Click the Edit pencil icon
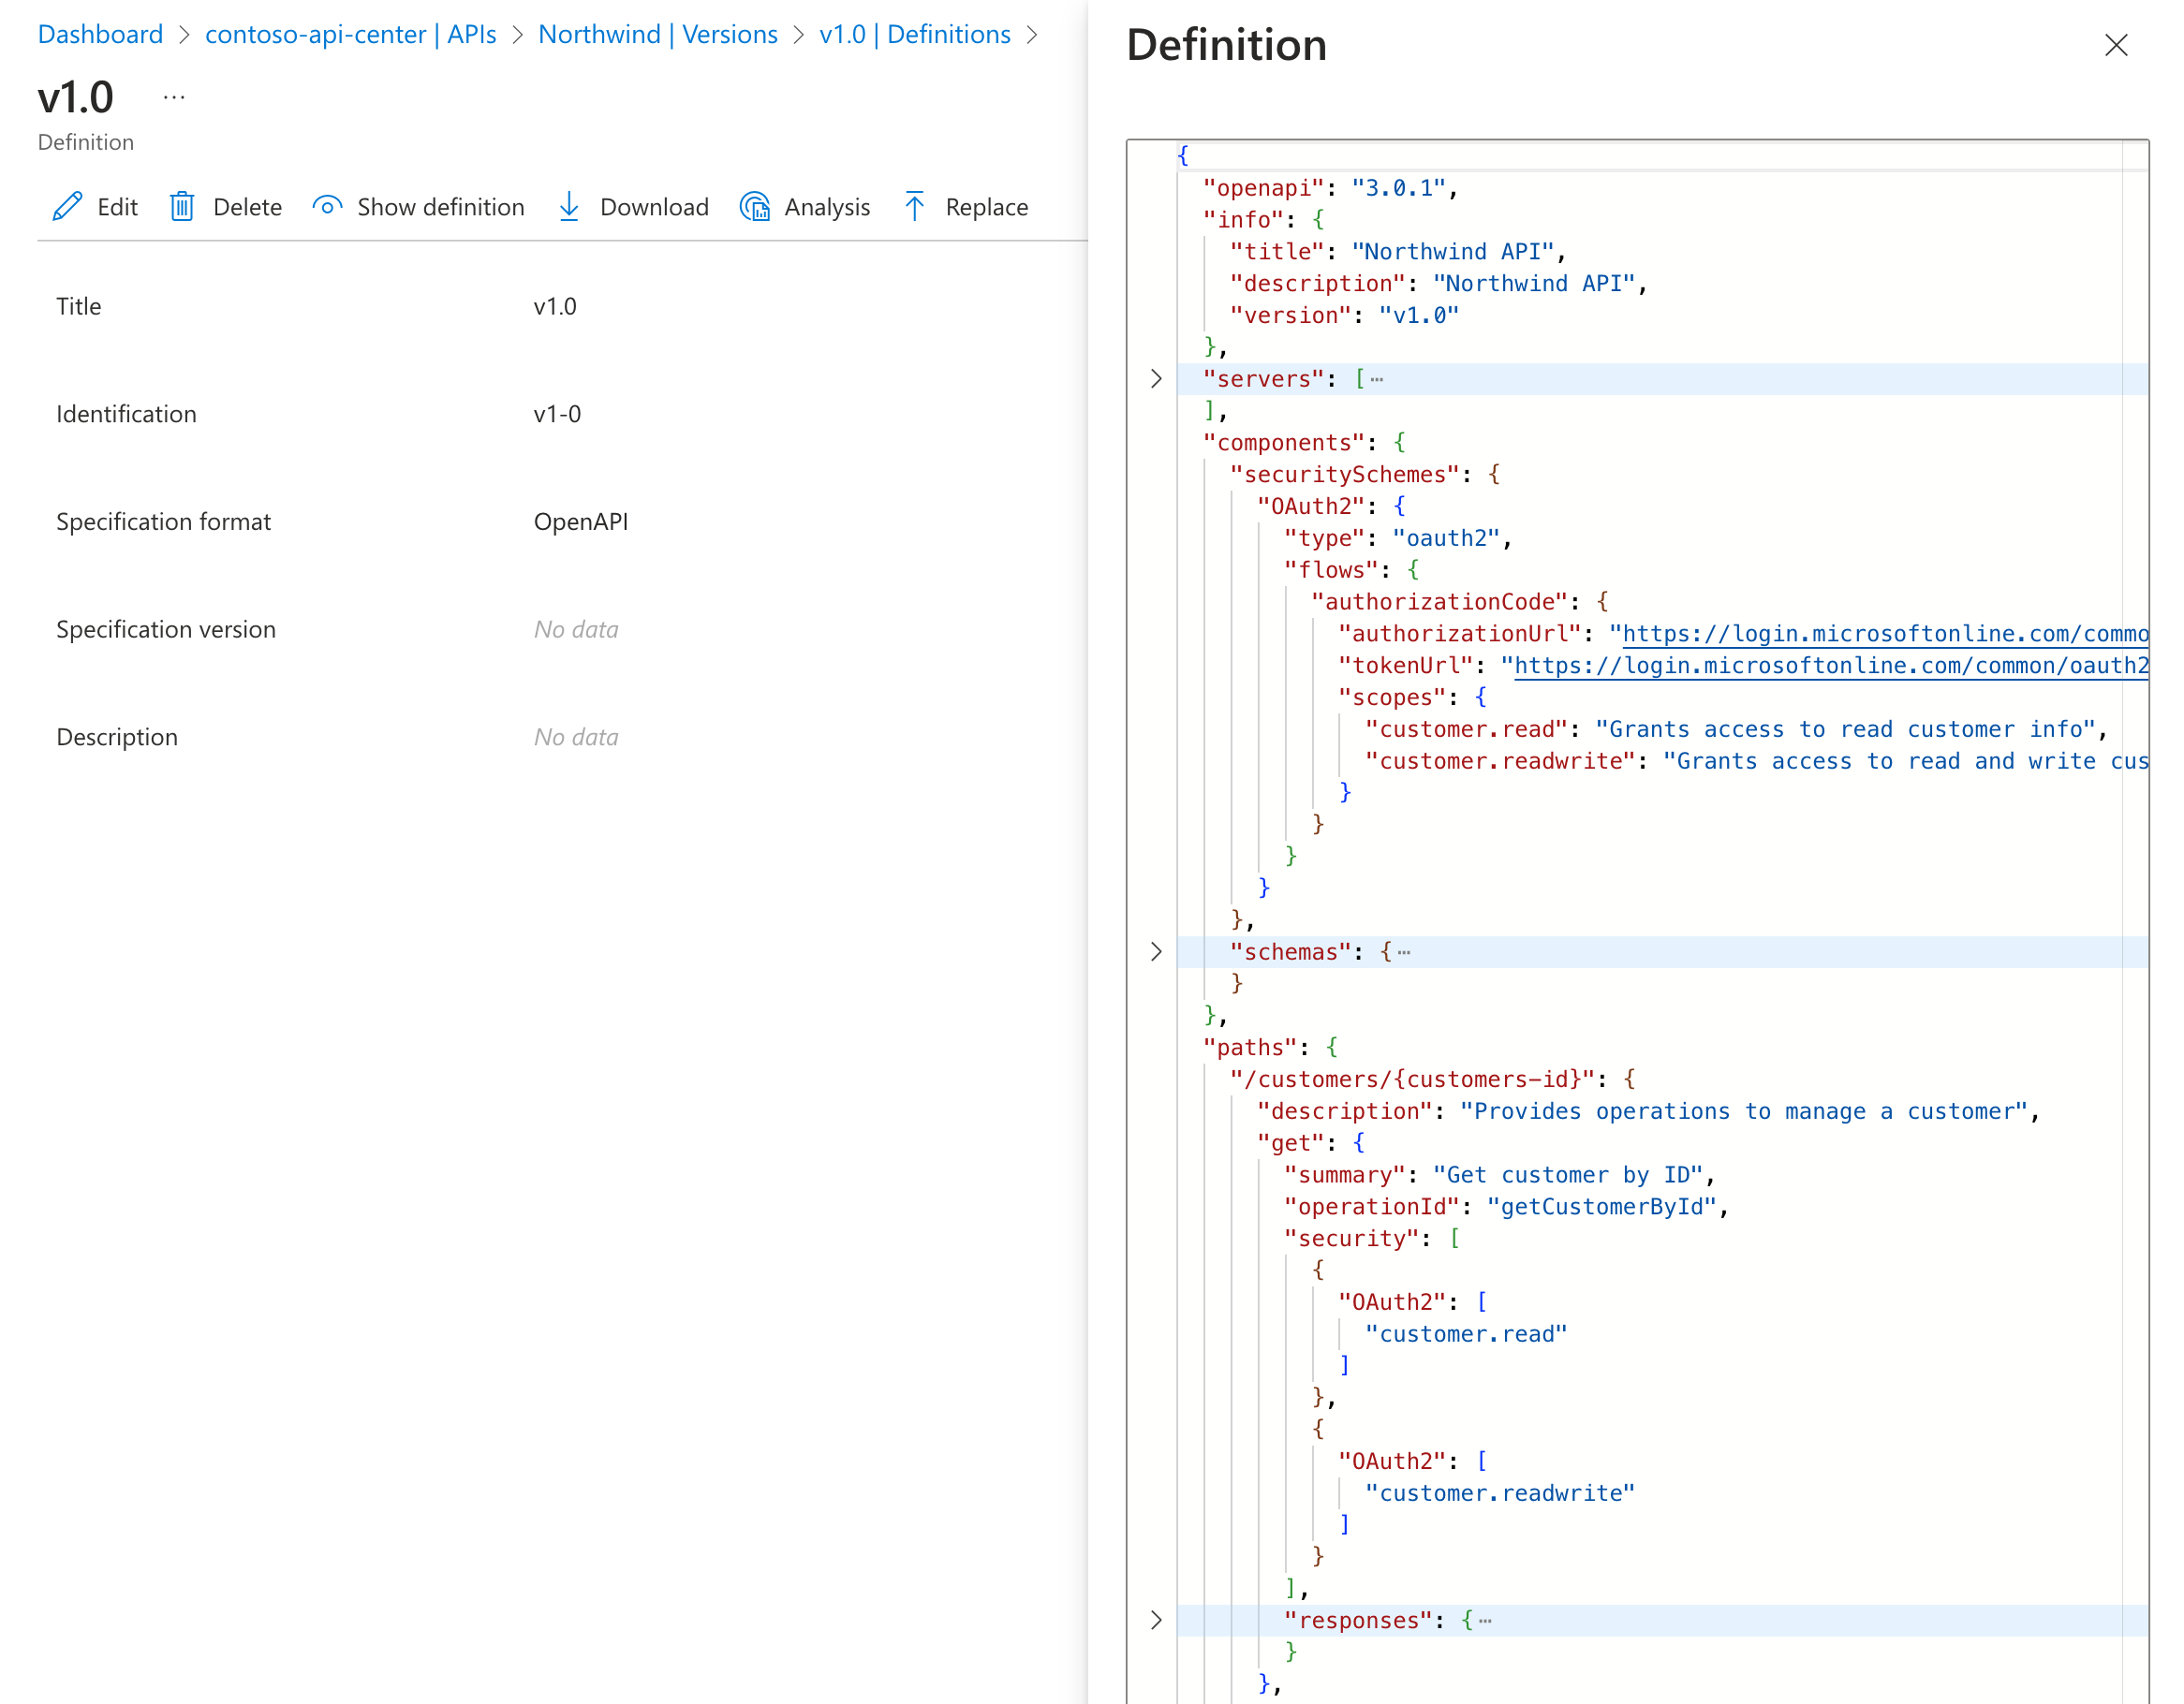Viewport: 2184px width, 1704px height. pos(67,207)
